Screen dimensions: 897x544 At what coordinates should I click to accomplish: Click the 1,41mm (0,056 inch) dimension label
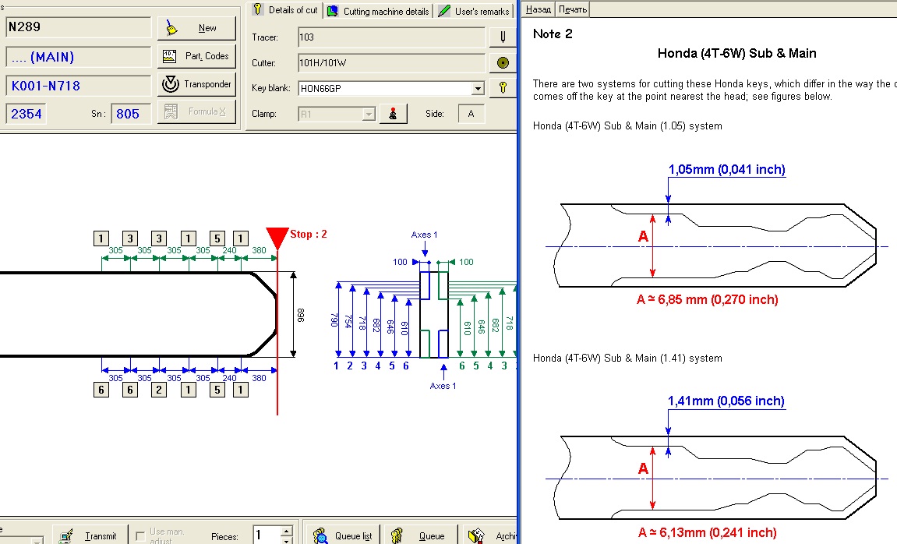pyautogui.click(x=726, y=401)
